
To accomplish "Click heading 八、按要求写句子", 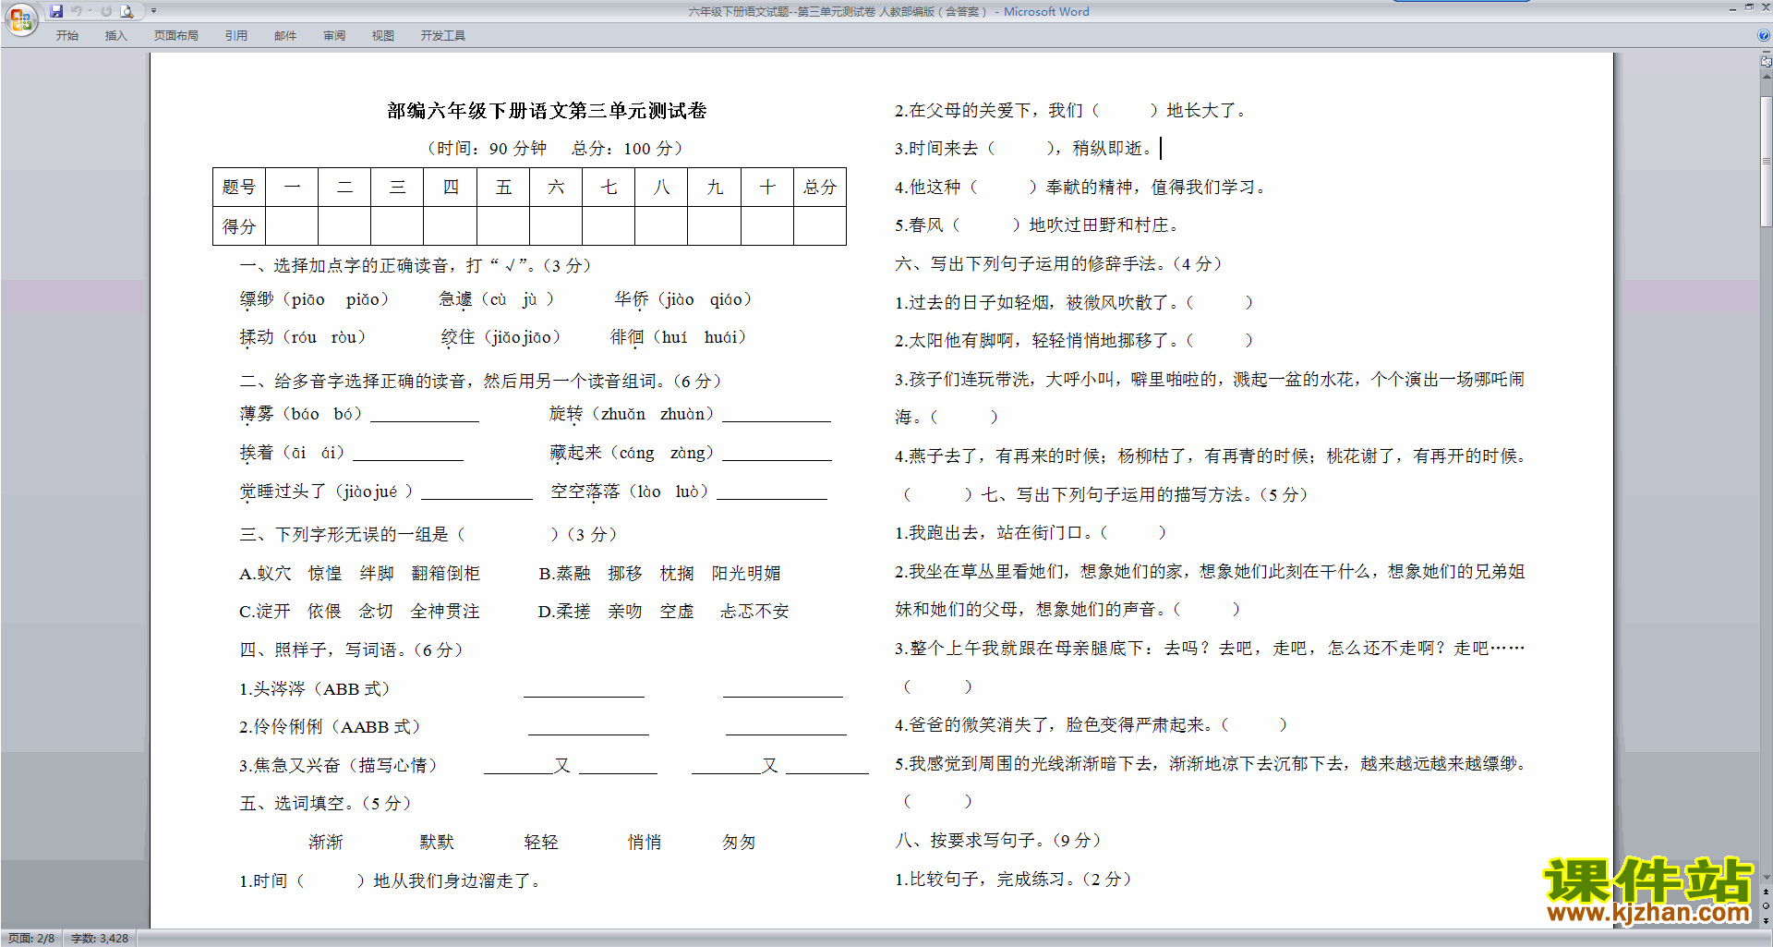I will click(998, 841).
